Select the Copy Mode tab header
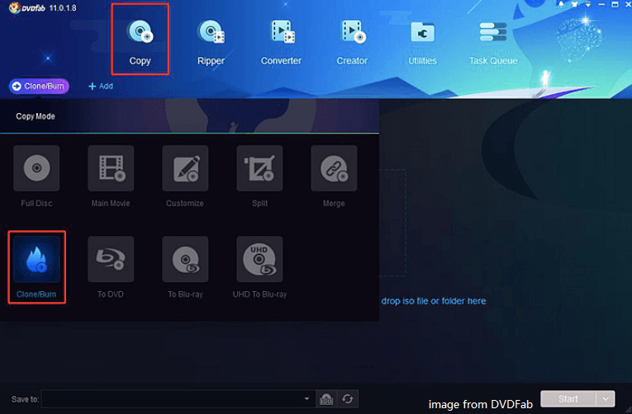The width and height of the screenshot is (632, 414). coord(36,116)
